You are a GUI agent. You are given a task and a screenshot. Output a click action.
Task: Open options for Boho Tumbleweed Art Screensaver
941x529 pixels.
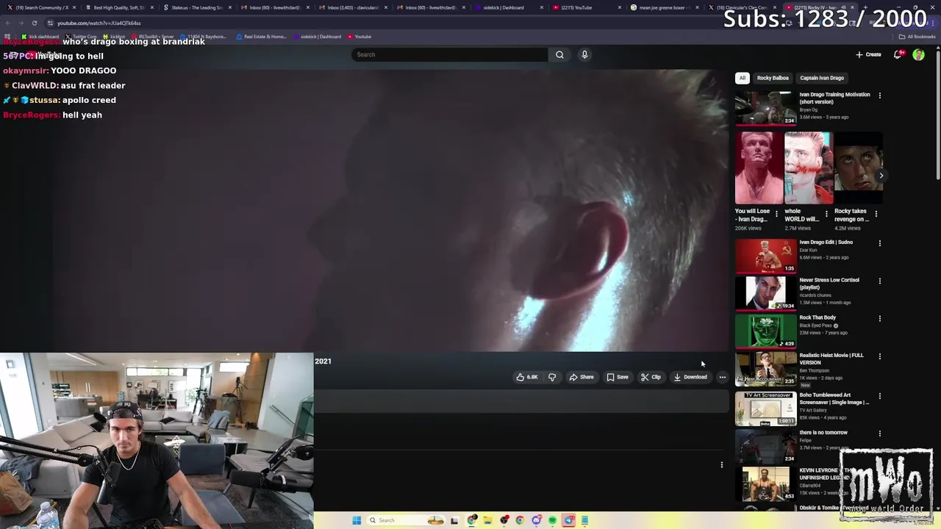point(880,396)
